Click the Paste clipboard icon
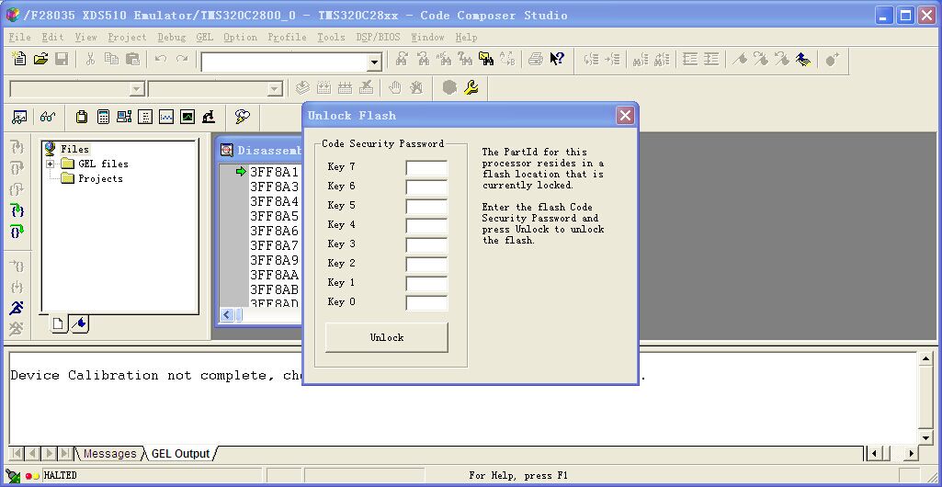 (x=132, y=59)
